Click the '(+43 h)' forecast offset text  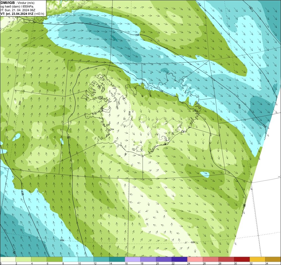point(39,14)
